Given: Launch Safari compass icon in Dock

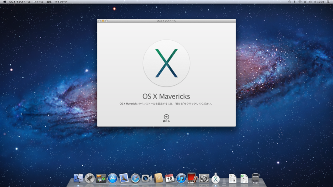Looking at the screenshot, I should click(135, 178).
